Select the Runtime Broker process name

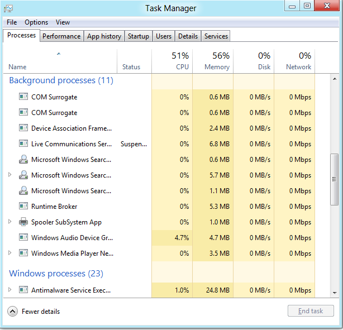click(54, 207)
